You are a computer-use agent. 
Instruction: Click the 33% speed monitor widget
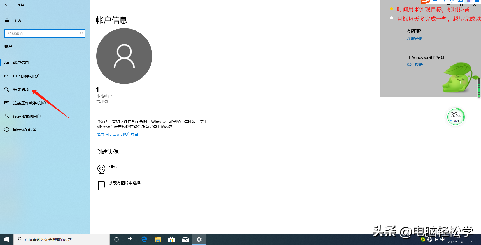pyautogui.click(x=456, y=117)
